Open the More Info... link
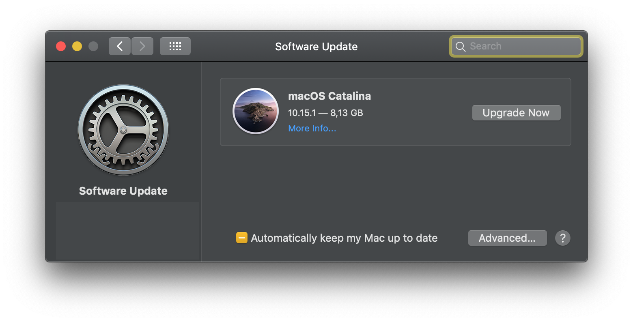 click(x=312, y=129)
